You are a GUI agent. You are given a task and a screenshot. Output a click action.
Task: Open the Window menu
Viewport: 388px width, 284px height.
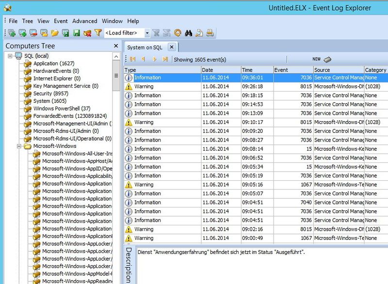[x=112, y=21]
